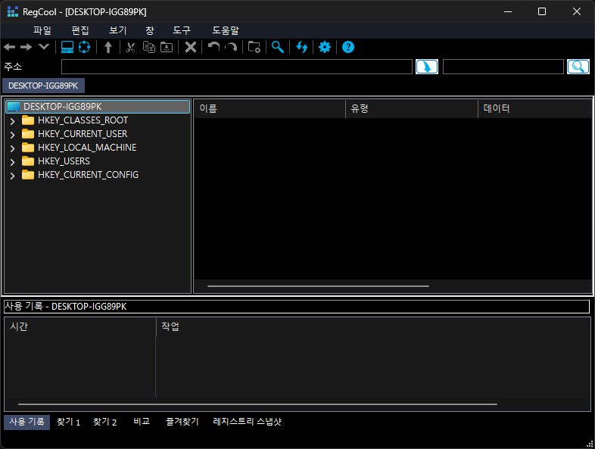Select HKEY_USERS key
Image resolution: width=595 pixels, height=449 pixels.
coord(64,161)
